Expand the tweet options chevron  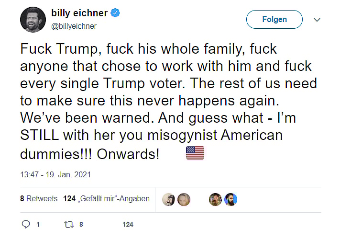(317, 20)
